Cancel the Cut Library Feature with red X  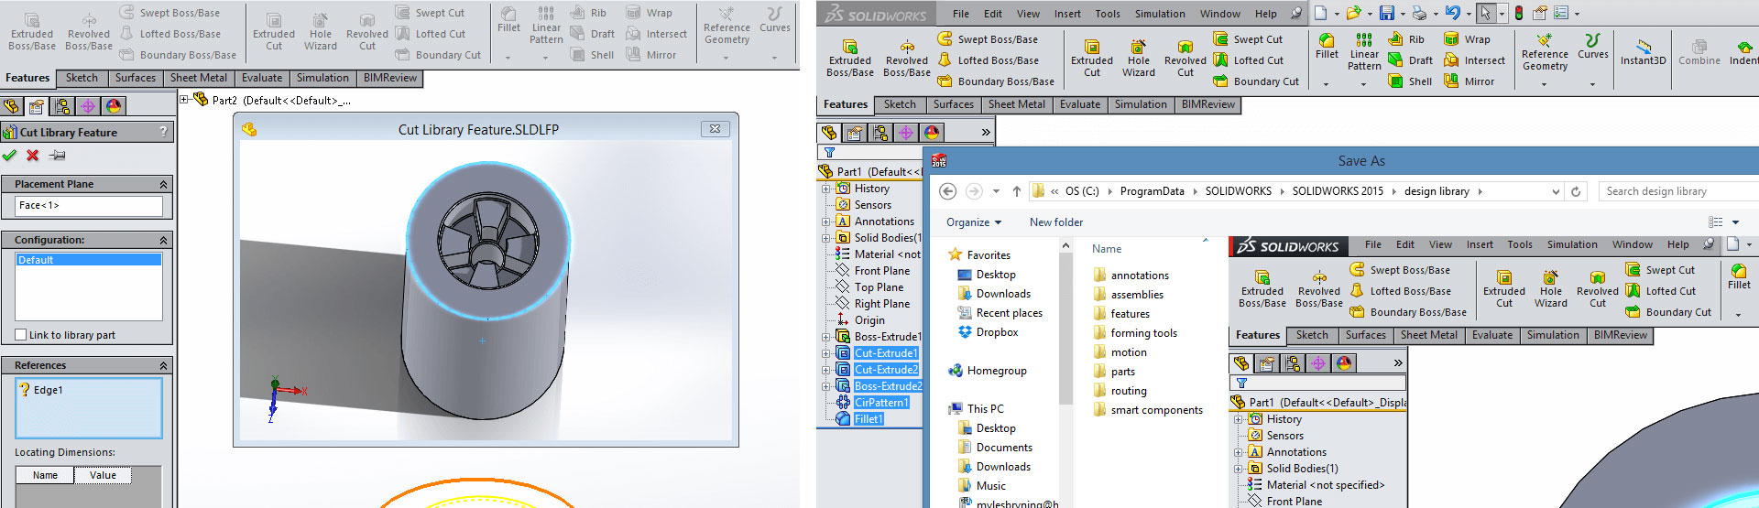33,156
